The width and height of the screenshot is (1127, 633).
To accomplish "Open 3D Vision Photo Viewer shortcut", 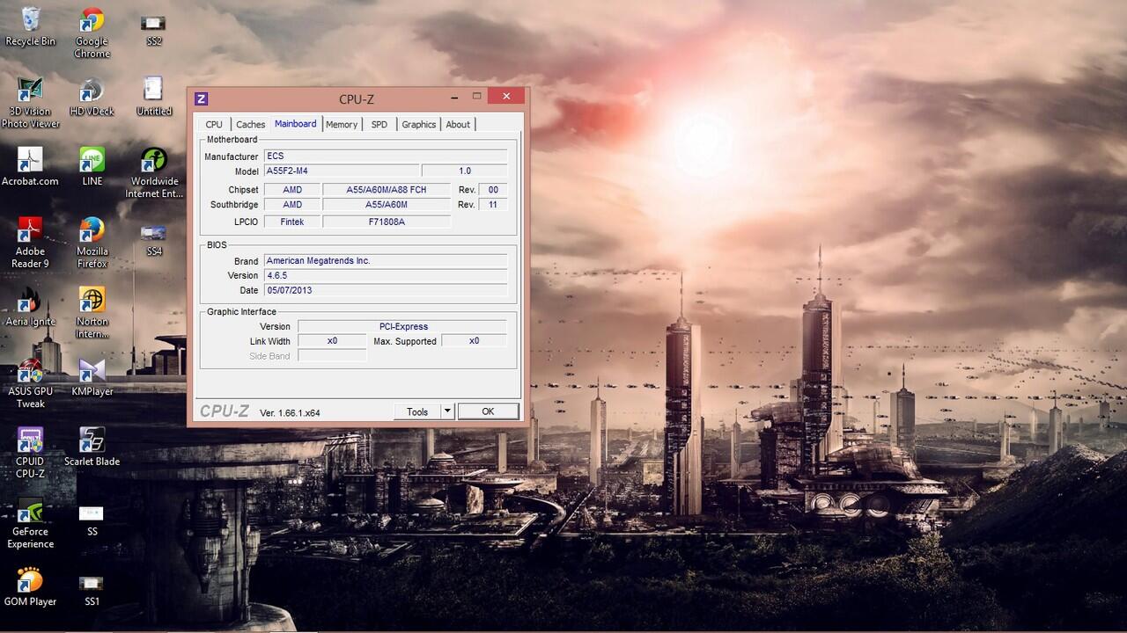I will click(x=30, y=104).
